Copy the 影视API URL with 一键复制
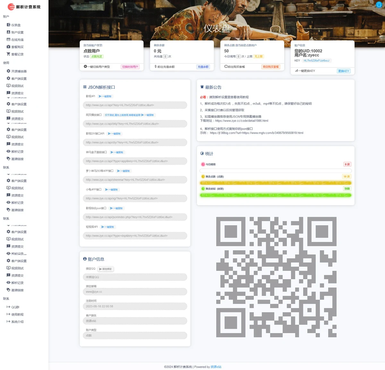 [105, 96]
